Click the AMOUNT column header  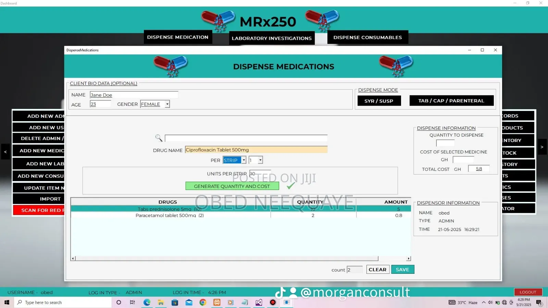pos(396,202)
